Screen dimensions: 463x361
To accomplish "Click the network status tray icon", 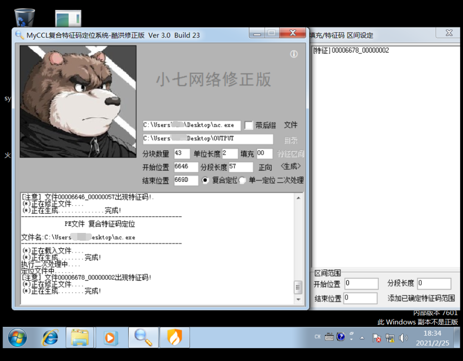I will [x=390, y=338].
